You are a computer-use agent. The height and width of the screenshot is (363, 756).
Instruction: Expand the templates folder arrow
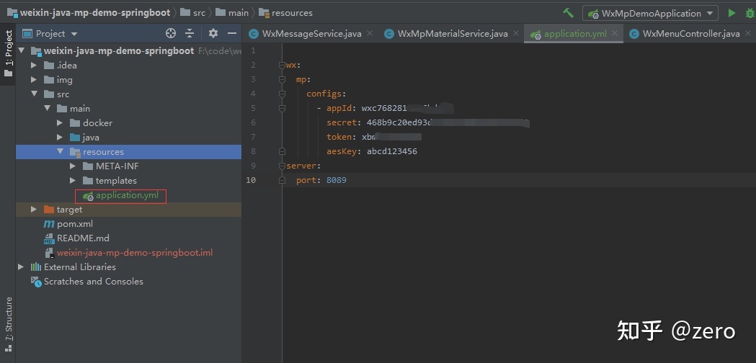pos(73,180)
